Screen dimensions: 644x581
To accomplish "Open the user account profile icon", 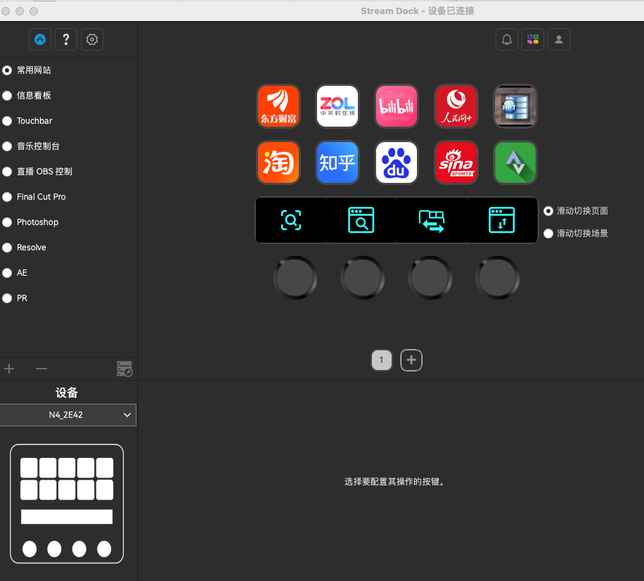I will point(558,39).
